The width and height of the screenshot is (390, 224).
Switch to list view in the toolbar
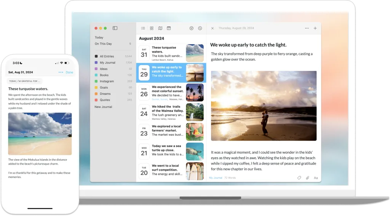143,28
